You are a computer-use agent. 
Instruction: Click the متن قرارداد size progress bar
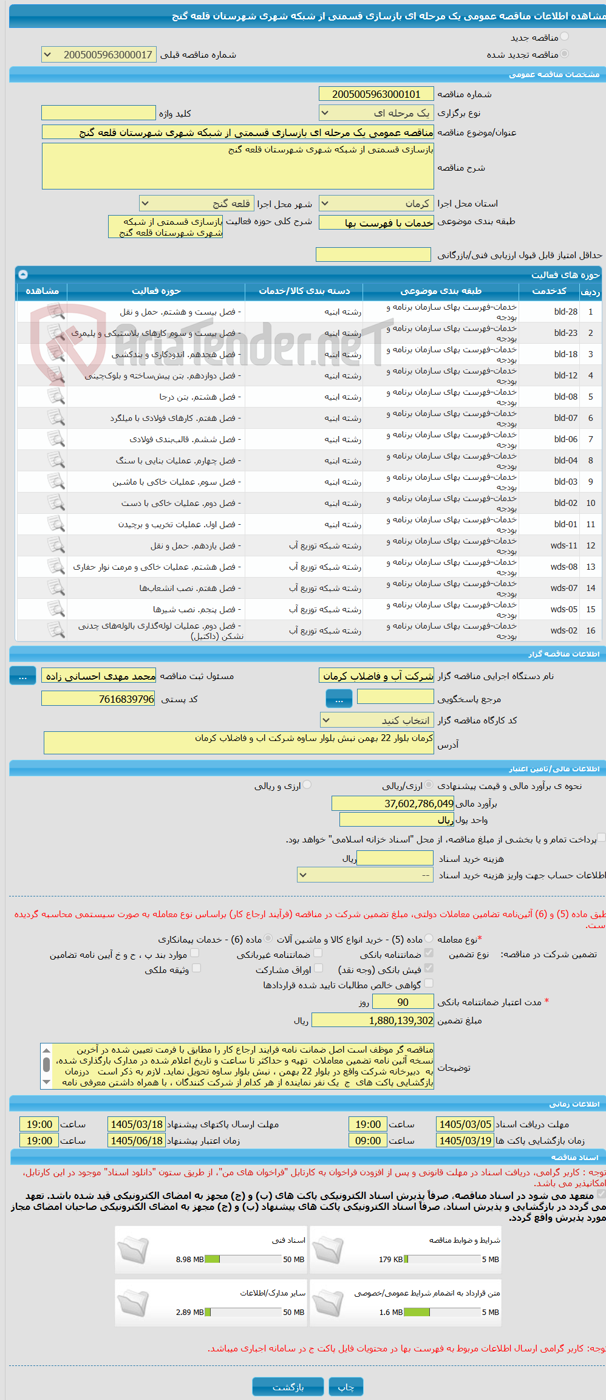442,1312
